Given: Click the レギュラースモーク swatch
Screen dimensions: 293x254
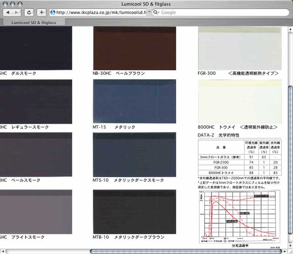Looking at the screenshot, I should click(36, 101).
